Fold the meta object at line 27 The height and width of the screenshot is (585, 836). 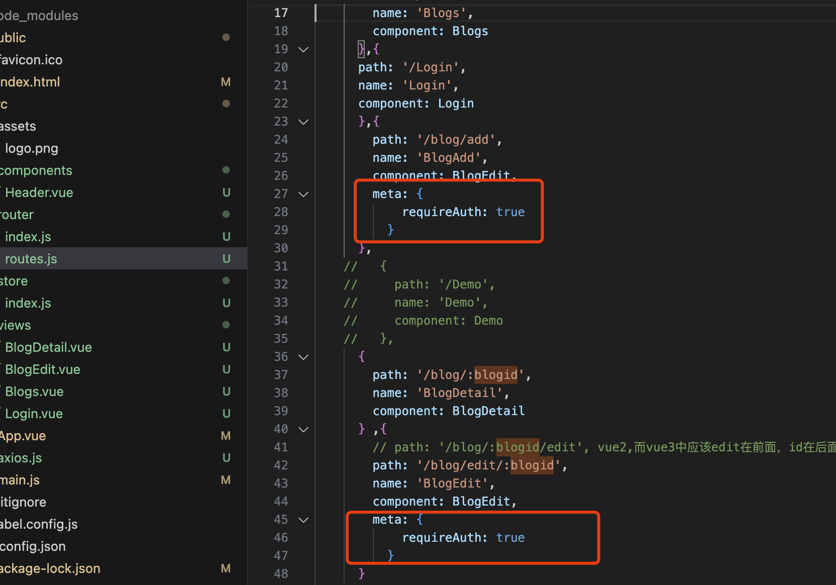[x=303, y=194]
